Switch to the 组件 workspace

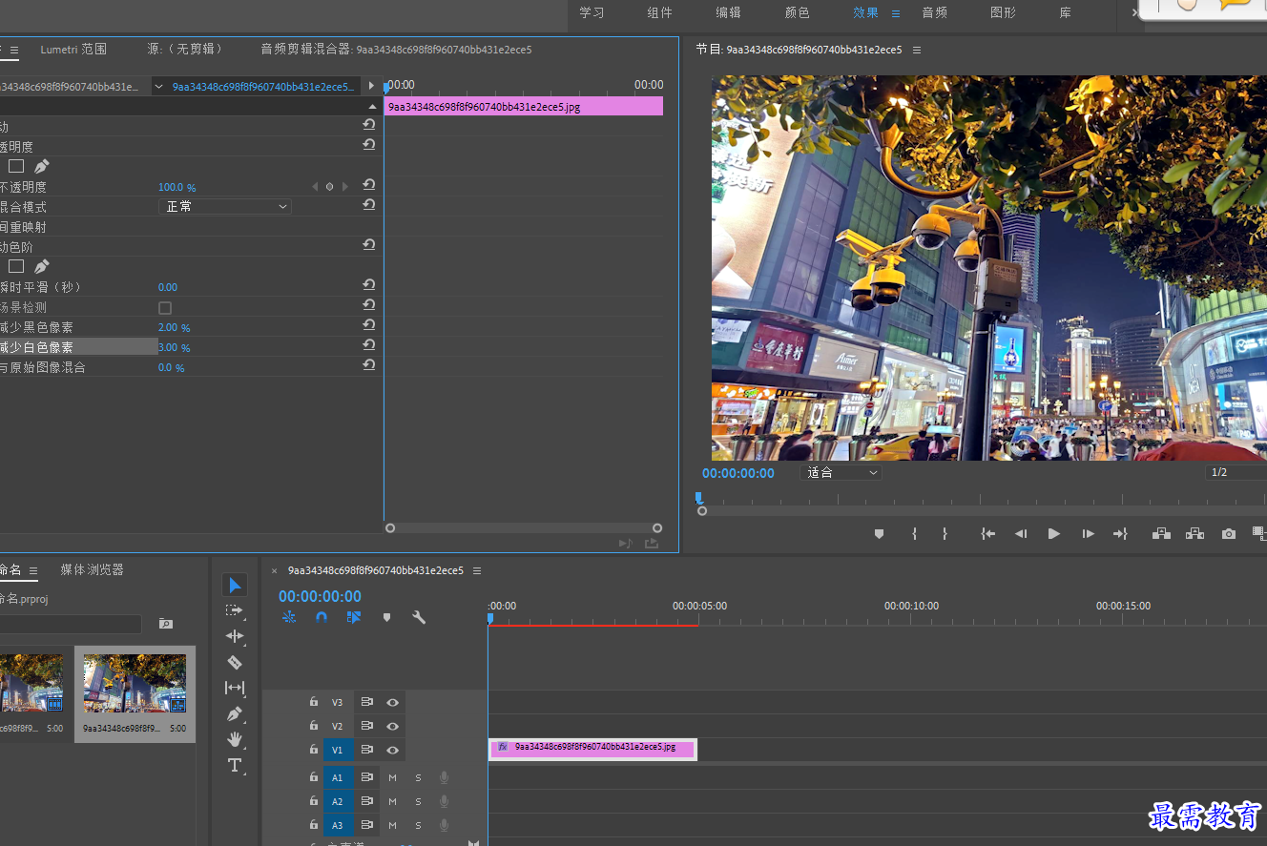pos(659,13)
